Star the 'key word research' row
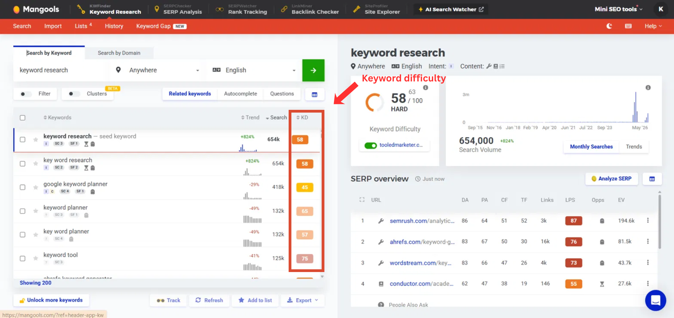674x318 pixels. click(x=36, y=164)
